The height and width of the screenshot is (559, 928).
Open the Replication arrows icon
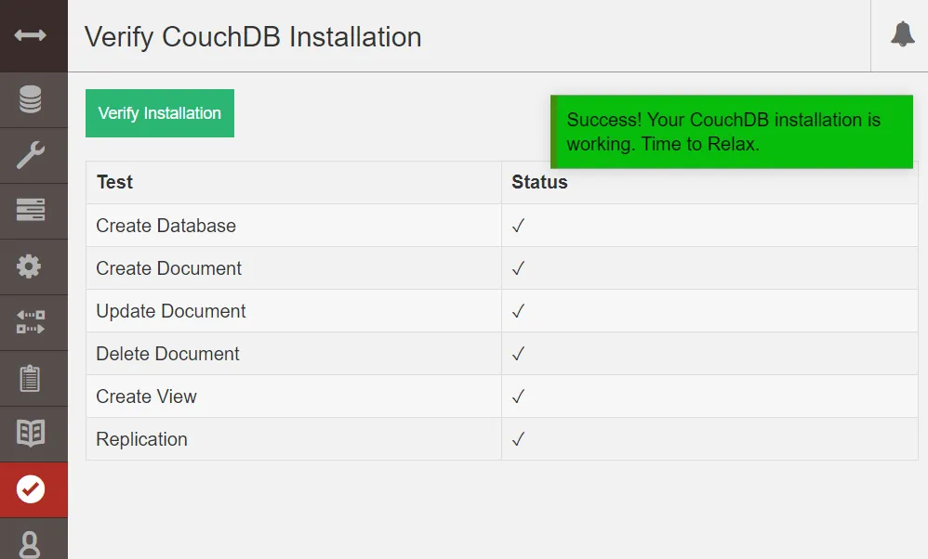tap(30, 322)
